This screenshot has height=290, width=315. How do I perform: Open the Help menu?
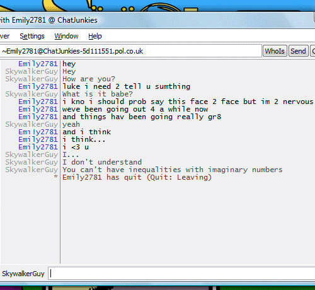pyautogui.click(x=95, y=36)
